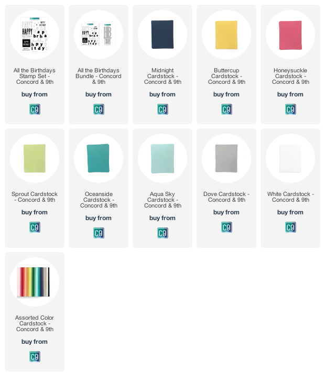
Task: Choose the pink Honeysuckle cardstock swatch
Action: point(290,35)
